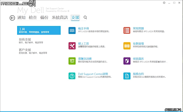Minimize the My Dell window
Image resolution: width=183 pixels, height=112 pixels.
(169, 3)
